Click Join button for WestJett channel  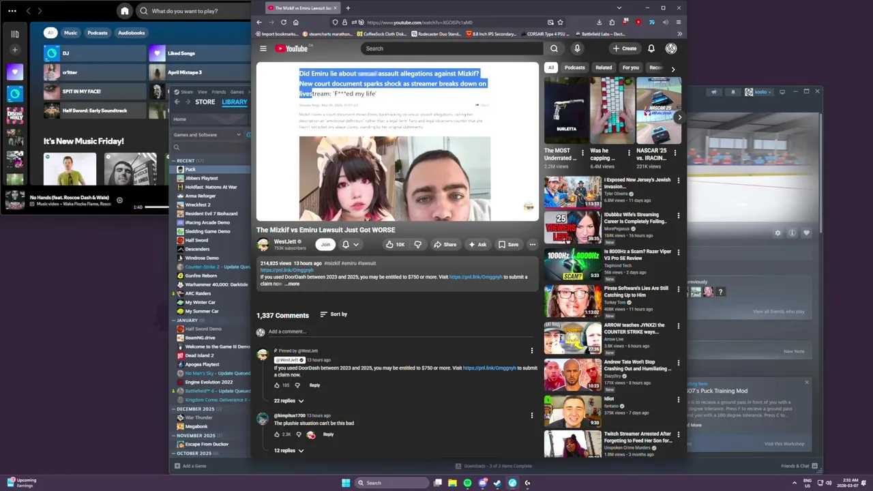pos(325,244)
